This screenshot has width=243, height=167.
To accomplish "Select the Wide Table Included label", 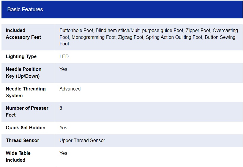I will pyautogui.click(x=18, y=157).
